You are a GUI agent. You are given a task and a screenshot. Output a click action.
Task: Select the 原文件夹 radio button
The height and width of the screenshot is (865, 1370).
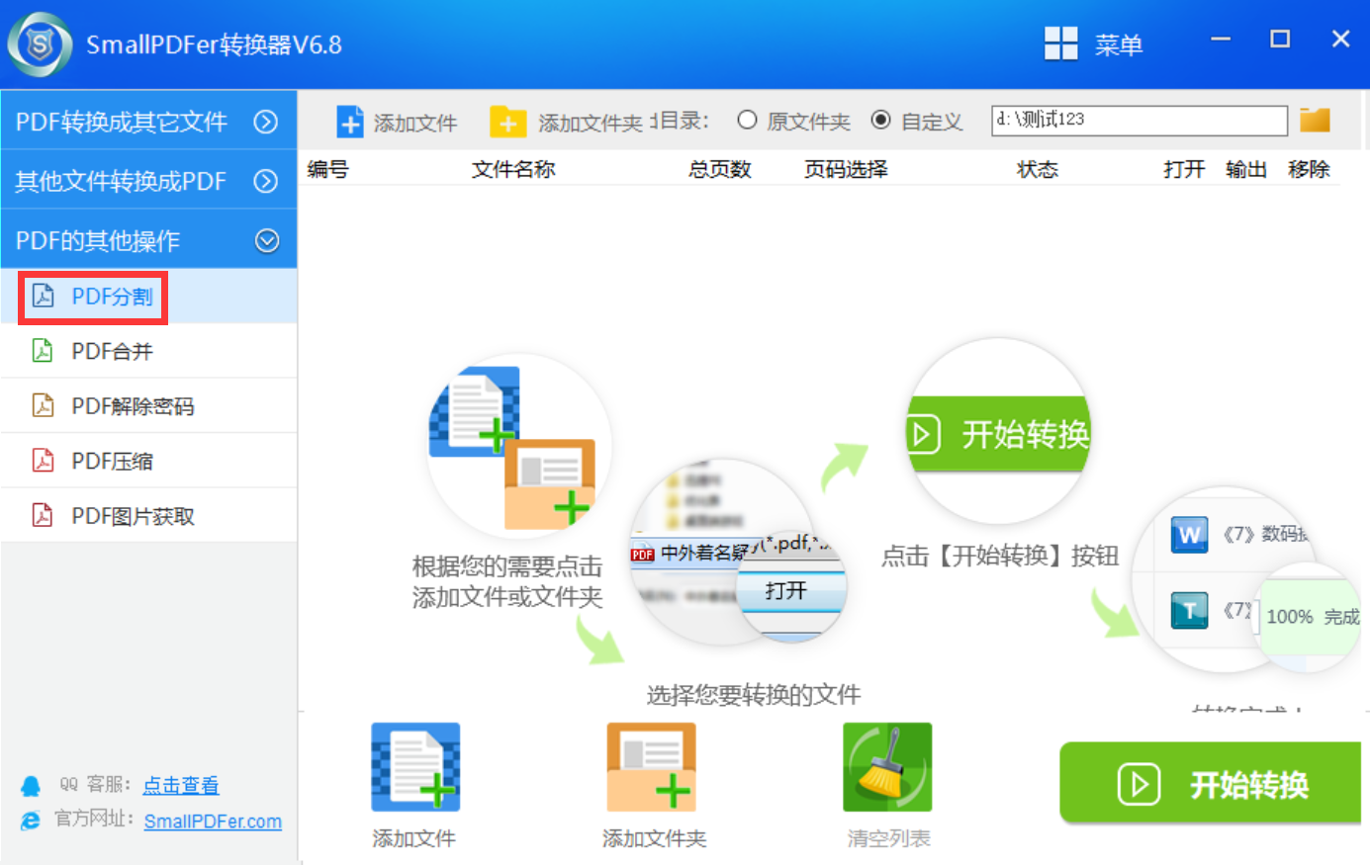[747, 120]
